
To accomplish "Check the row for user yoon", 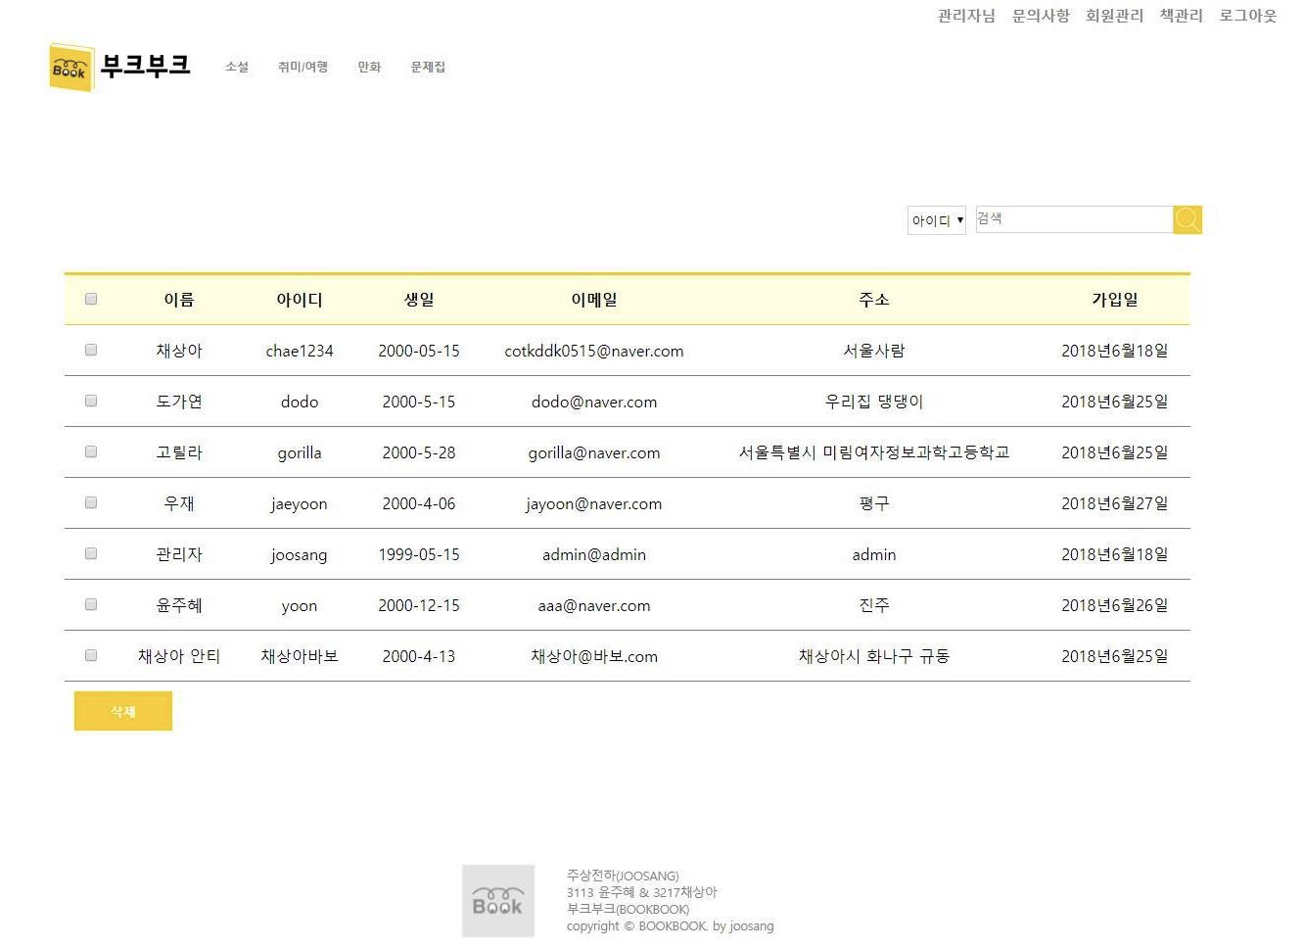I will [x=91, y=604].
